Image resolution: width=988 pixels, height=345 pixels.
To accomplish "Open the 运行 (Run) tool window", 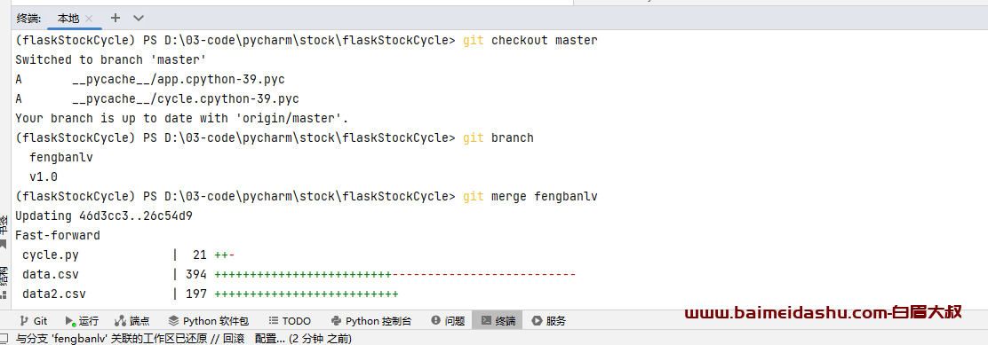I will click(82, 320).
